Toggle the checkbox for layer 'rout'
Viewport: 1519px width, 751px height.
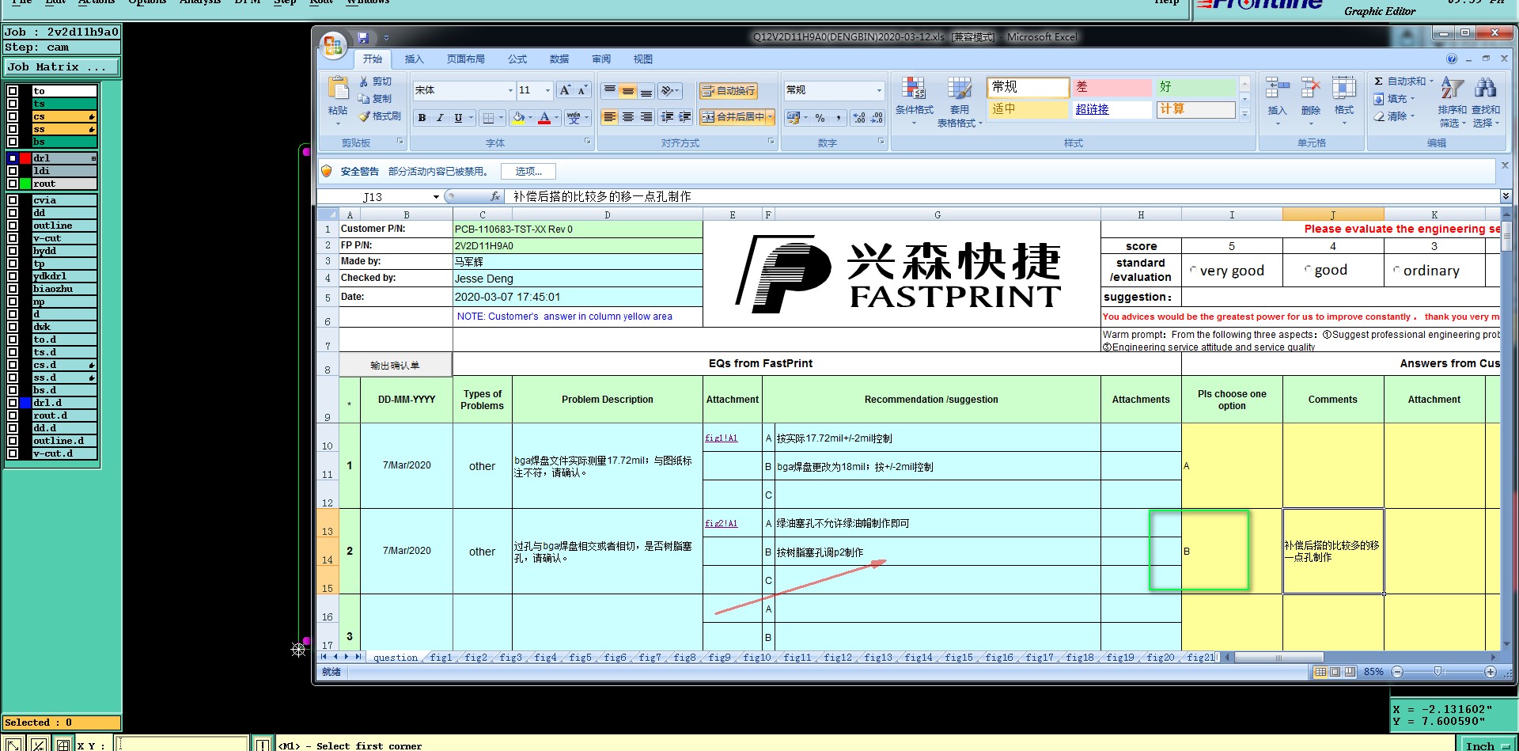[13, 184]
